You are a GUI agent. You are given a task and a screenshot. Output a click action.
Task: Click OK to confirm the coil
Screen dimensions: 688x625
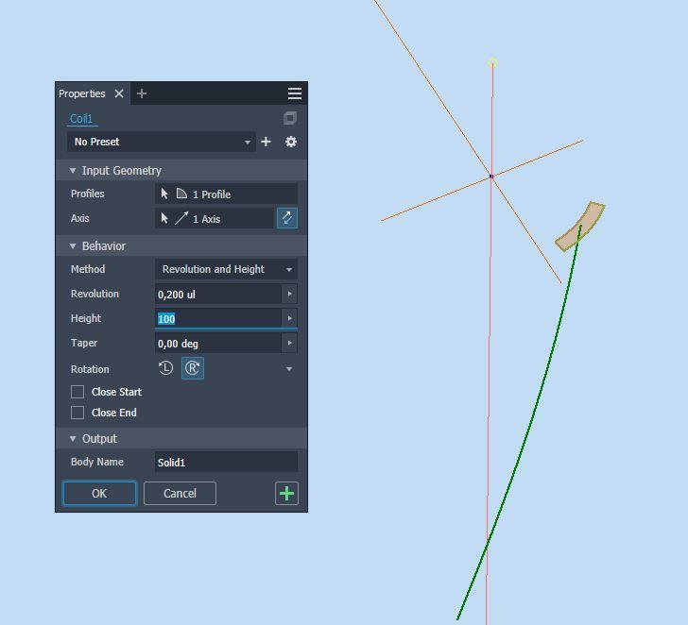[x=99, y=493]
